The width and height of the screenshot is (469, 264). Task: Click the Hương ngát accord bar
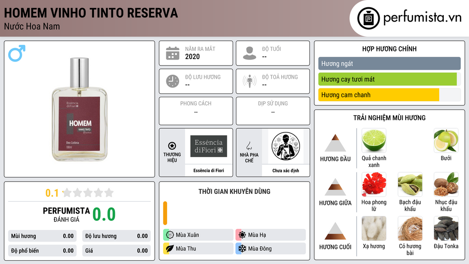point(389,63)
